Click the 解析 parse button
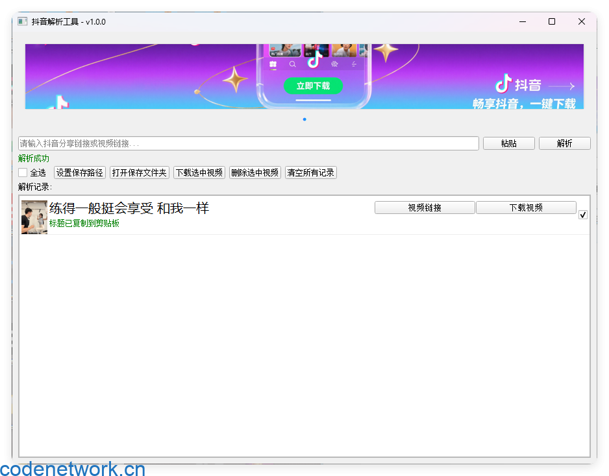 tap(564, 143)
